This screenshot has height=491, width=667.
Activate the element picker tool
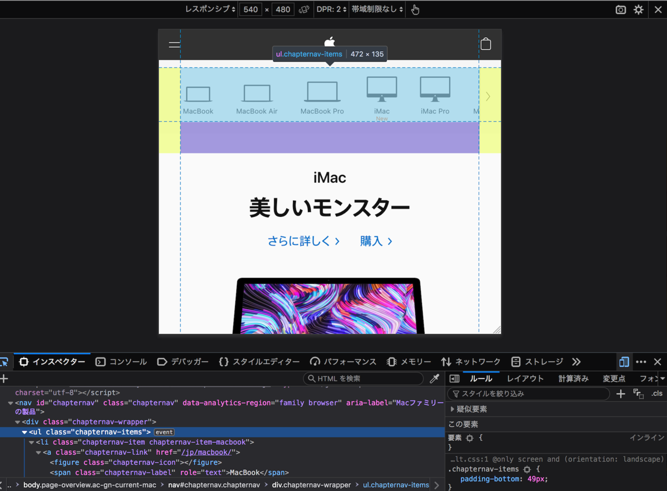pyautogui.click(x=4, y=361)
